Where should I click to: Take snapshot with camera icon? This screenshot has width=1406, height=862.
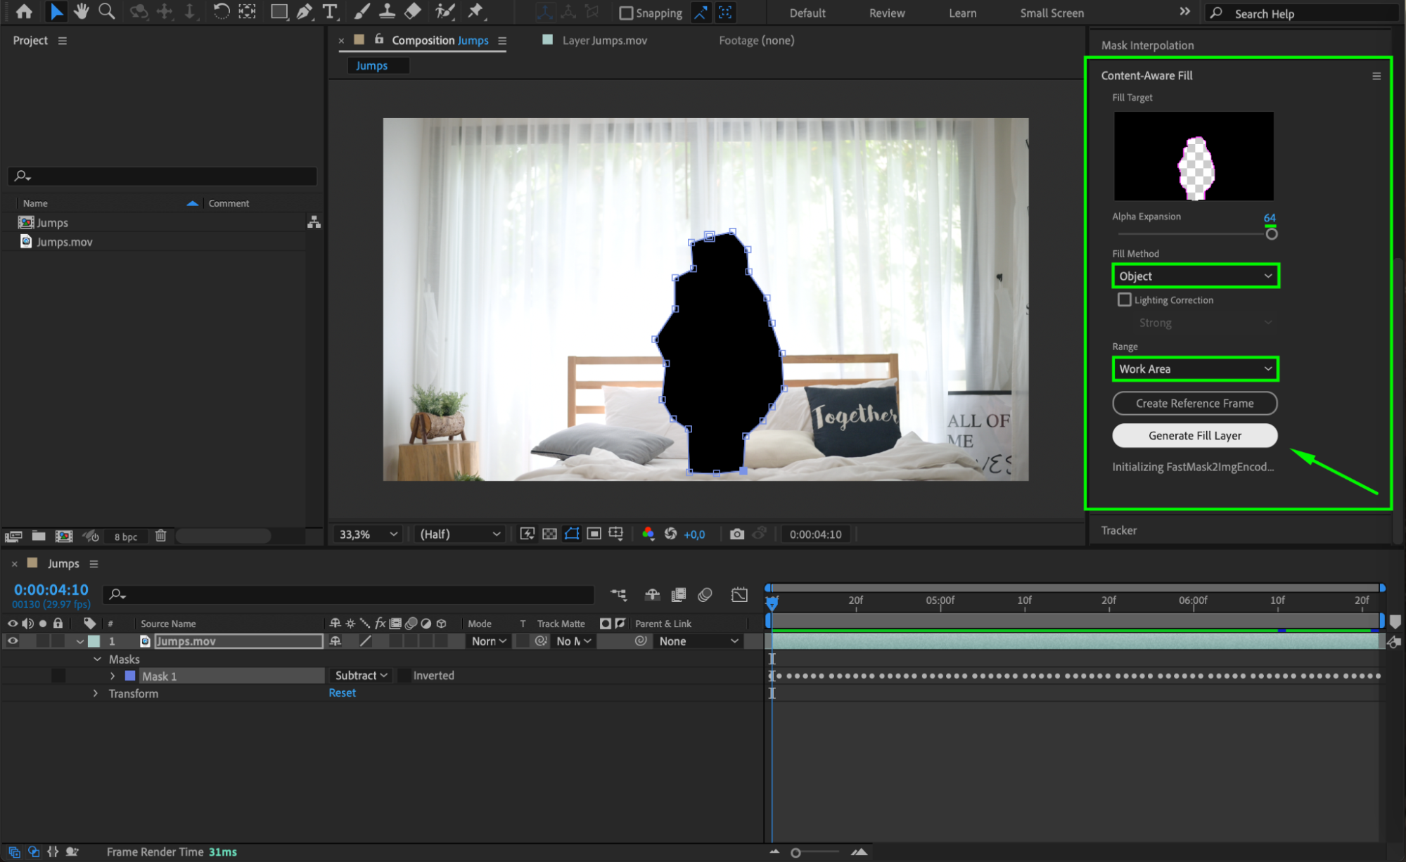[x=736, y=534]
